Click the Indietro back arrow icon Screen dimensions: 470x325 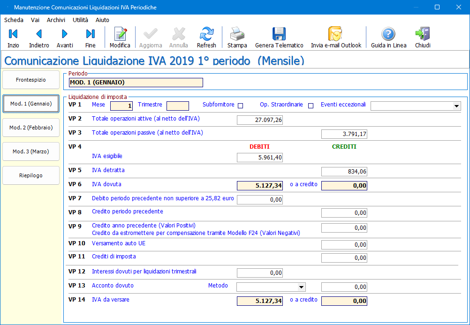[x=39, y=34]
